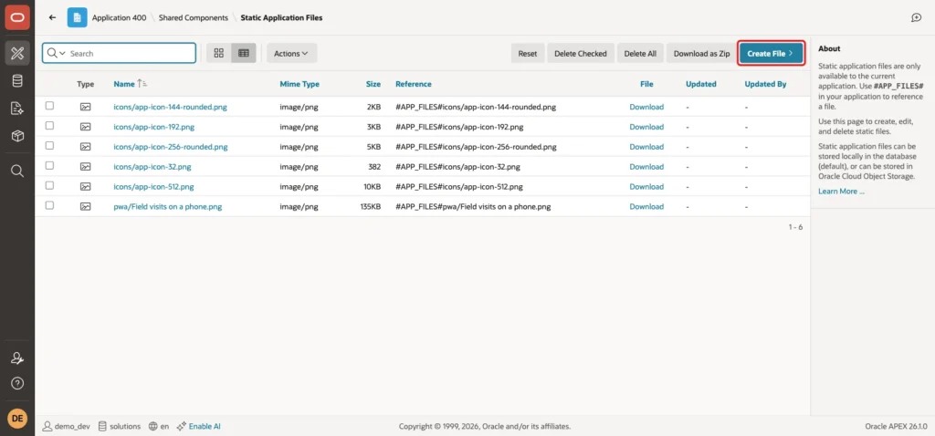Open feedback speech bubble icon
Image resolution: width=935 pixels, height=436 pixels.
point(917,18)
